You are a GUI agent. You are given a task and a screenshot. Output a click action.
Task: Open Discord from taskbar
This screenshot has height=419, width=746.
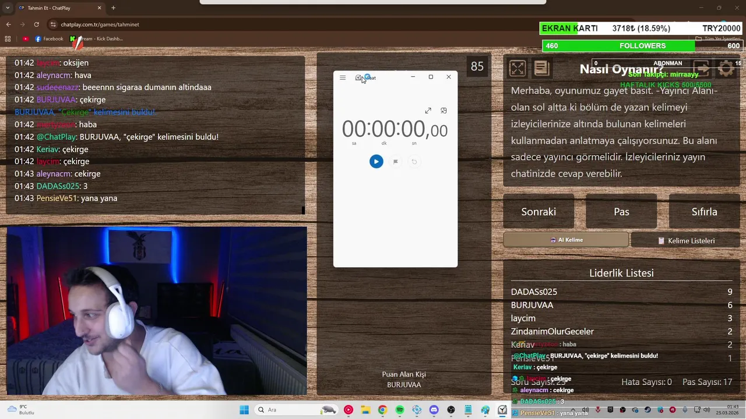[x=434, y=410]
